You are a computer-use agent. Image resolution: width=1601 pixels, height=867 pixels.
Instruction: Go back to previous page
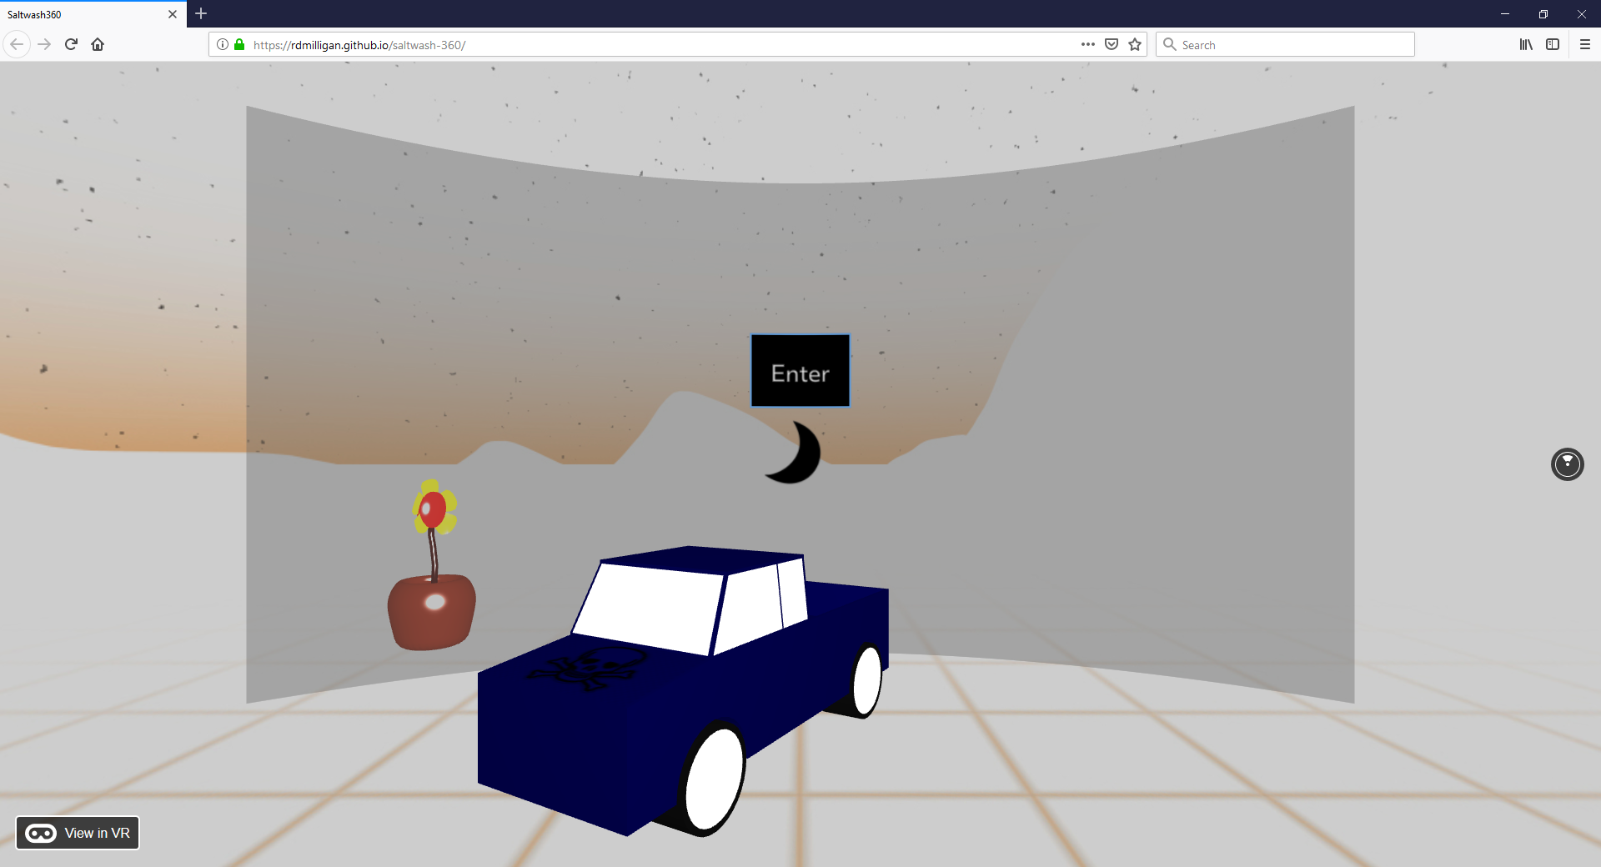(17, 44)
